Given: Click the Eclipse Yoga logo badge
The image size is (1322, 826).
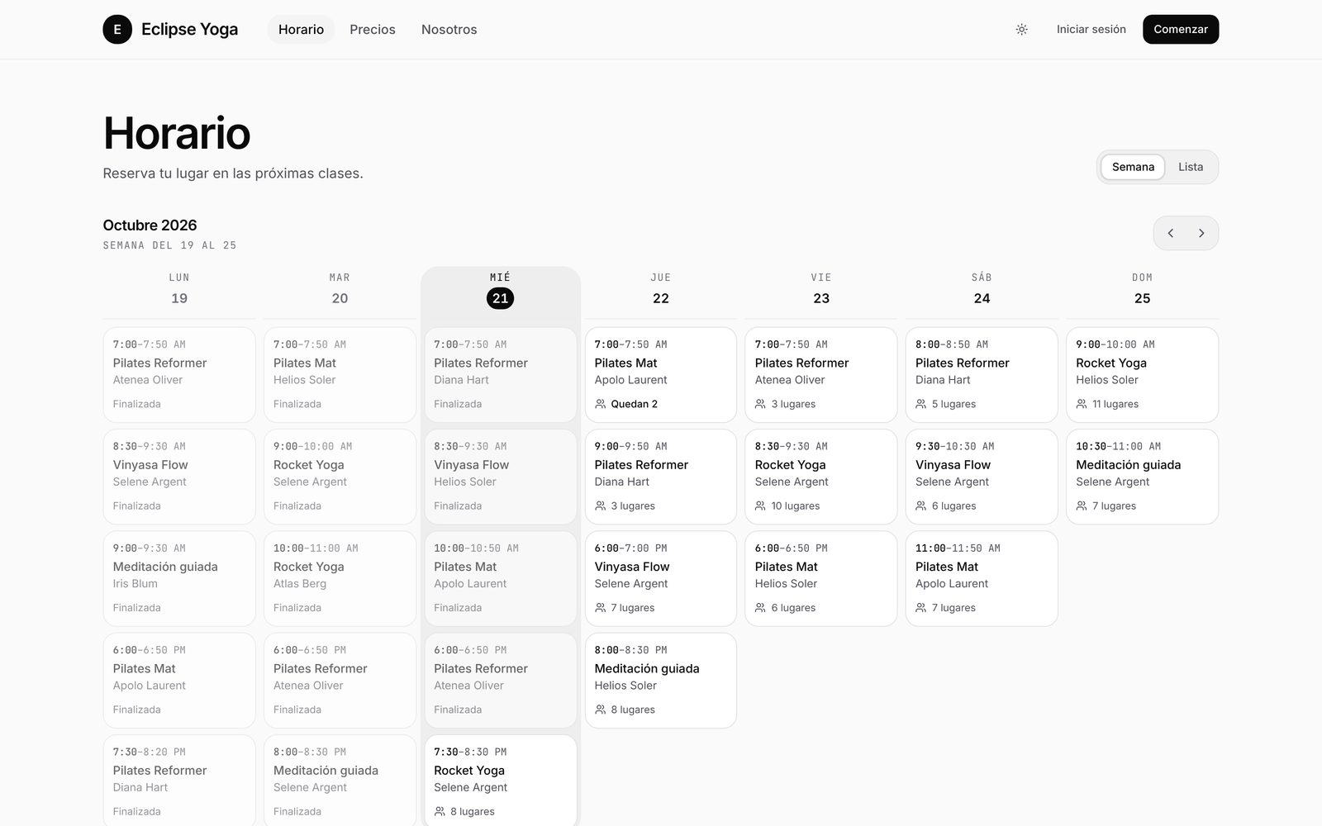Looking at the screenshot, I should [x=117, y=30].
